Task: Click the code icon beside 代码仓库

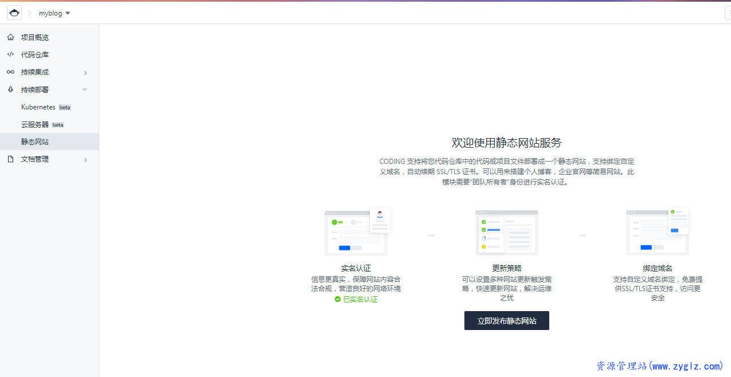Action: click(x=10, y=54)
